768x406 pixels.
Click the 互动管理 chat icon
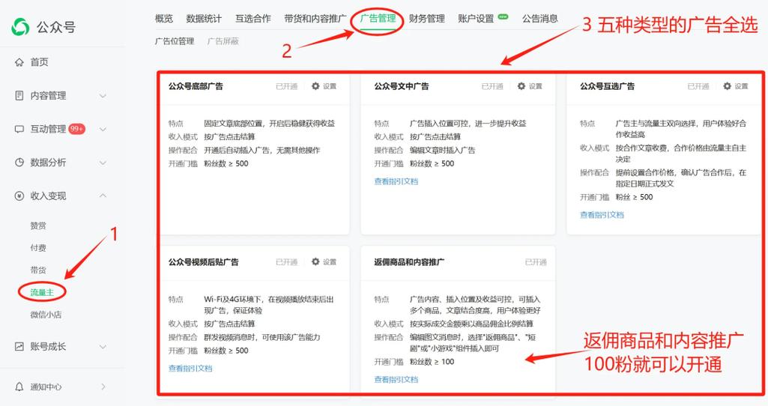tap(19, 129)
